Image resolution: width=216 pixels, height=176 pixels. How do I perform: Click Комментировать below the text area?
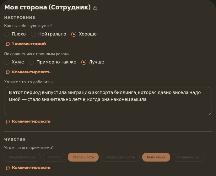coord(31,121)
